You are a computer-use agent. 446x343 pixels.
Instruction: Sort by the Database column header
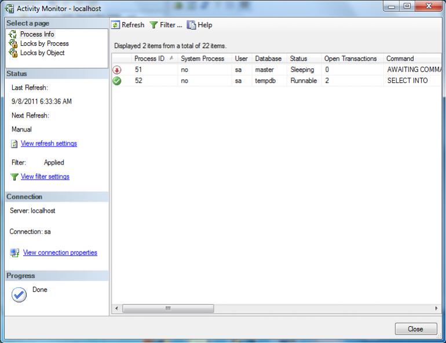click(268, 59)
